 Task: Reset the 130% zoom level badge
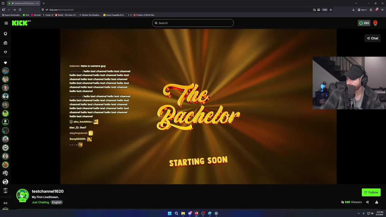pos(324,10)
